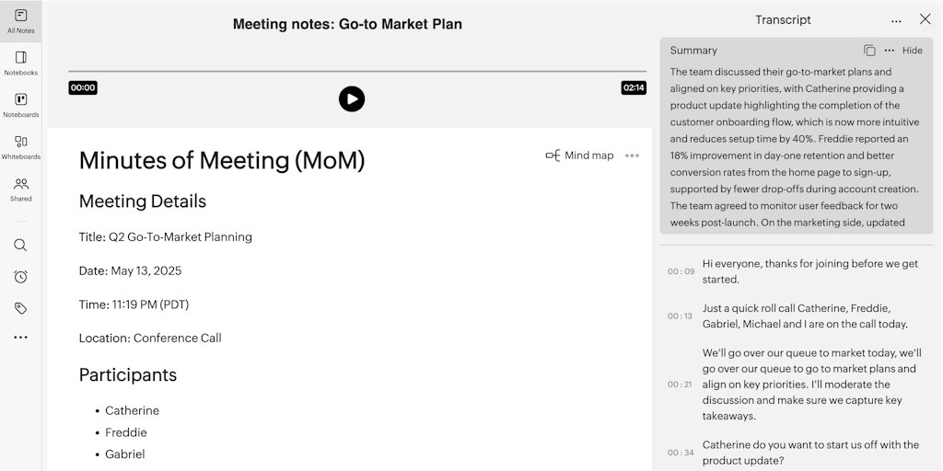Copy the summary text
The width and height of the screenshot is (943, 471).
click(869, 51)
